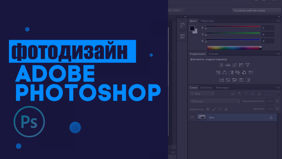Open the Коррекция panel options menu
Viewport: 282px width, 159px height.
click(278, 54)
